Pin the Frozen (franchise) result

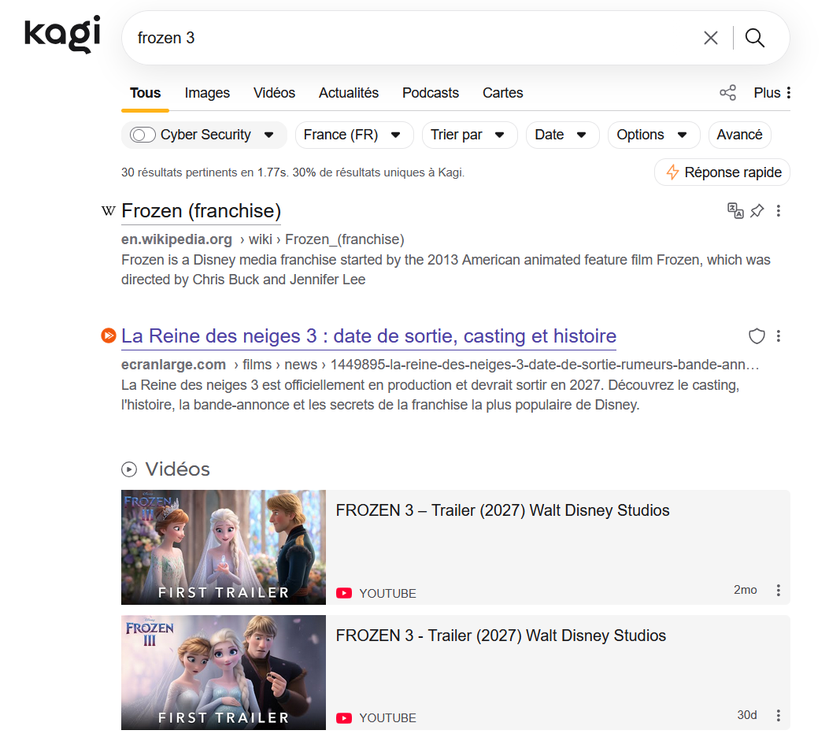[x=757, y=210]
